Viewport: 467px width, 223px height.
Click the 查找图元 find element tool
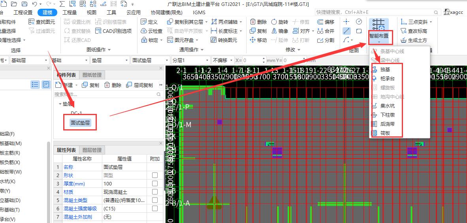coord(42,22)
